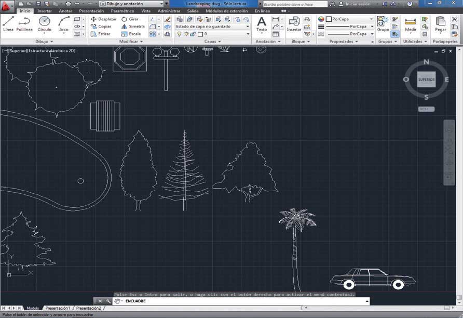
Task: Switch to the Vista ribbon tab
Action: (x=146, y=11)
